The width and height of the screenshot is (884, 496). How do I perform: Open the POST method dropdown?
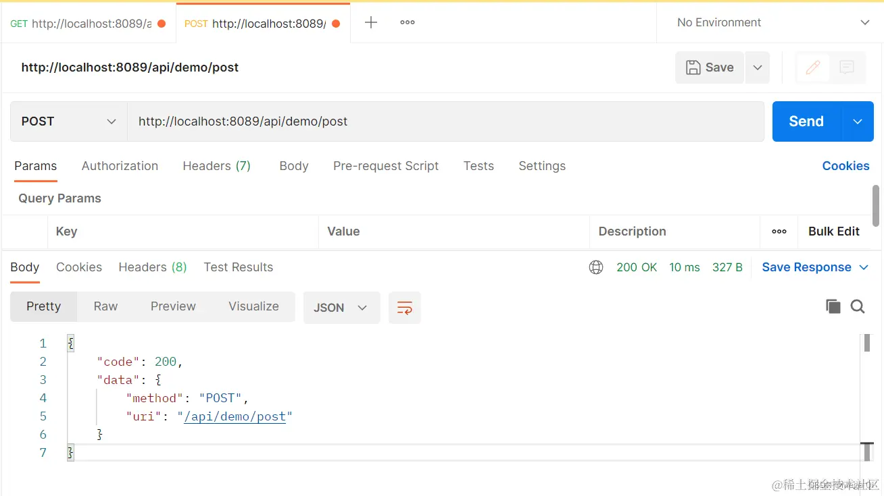pos(69,121)
